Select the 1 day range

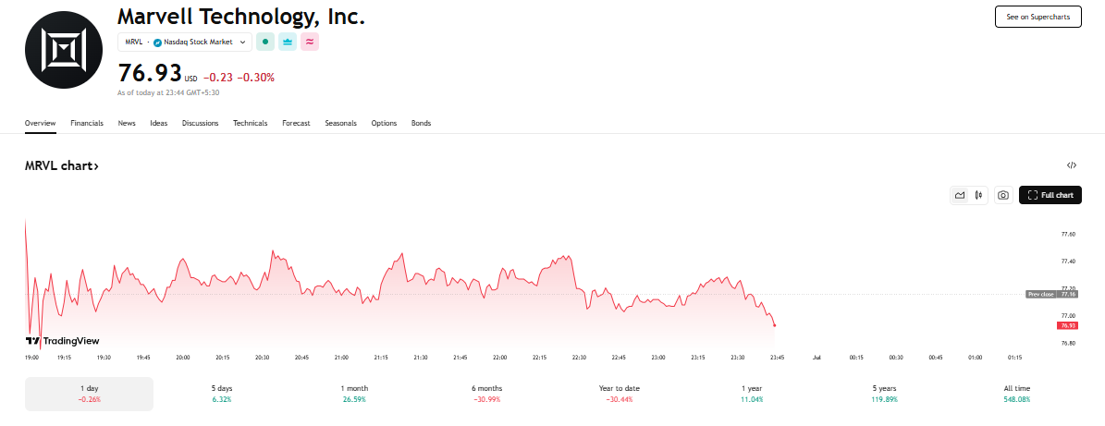click(x=89, y=394)
